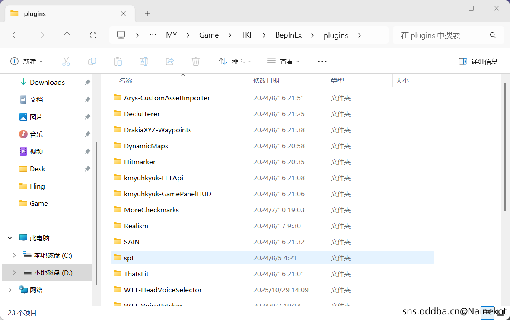Sort by 修改日期 column header

[x=266, y=81]
